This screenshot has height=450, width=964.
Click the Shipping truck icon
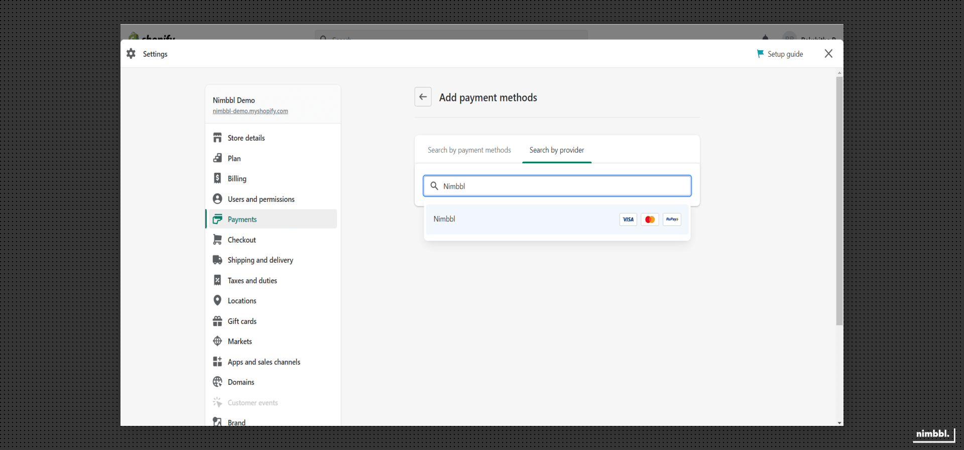pyautogui.click(x=217, y=260)
